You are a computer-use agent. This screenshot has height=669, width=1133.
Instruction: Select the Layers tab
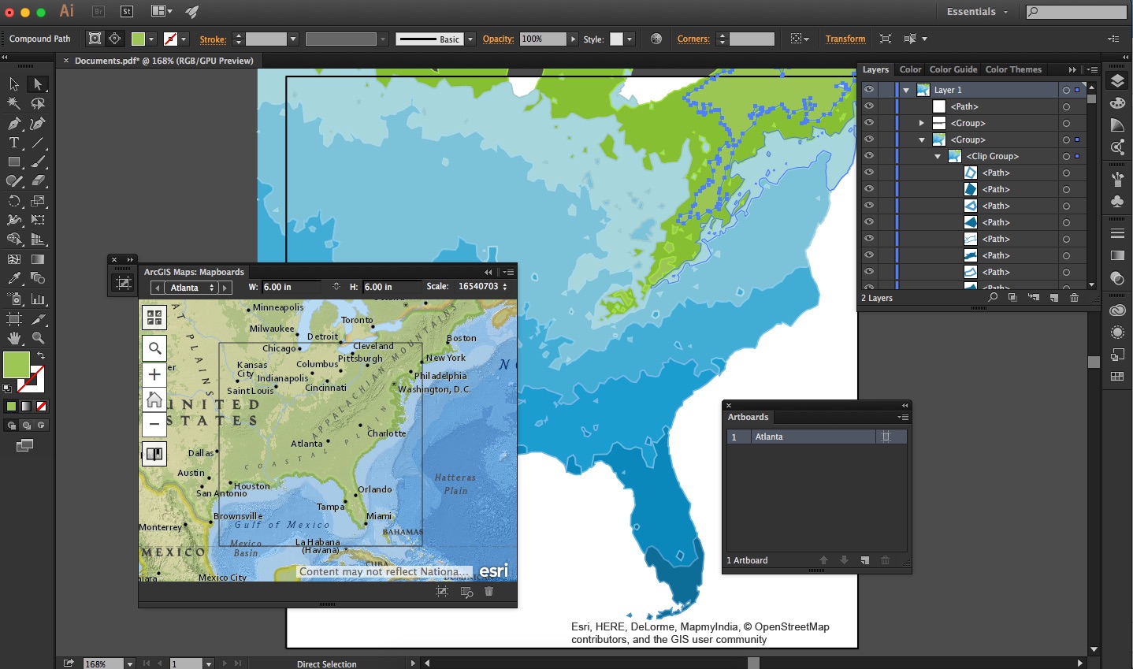[x=875, y=69]
